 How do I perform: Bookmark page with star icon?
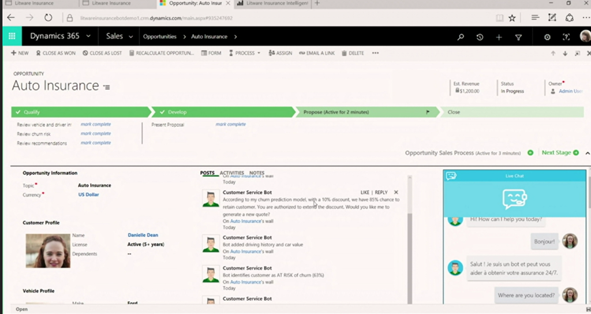(512, 18)
